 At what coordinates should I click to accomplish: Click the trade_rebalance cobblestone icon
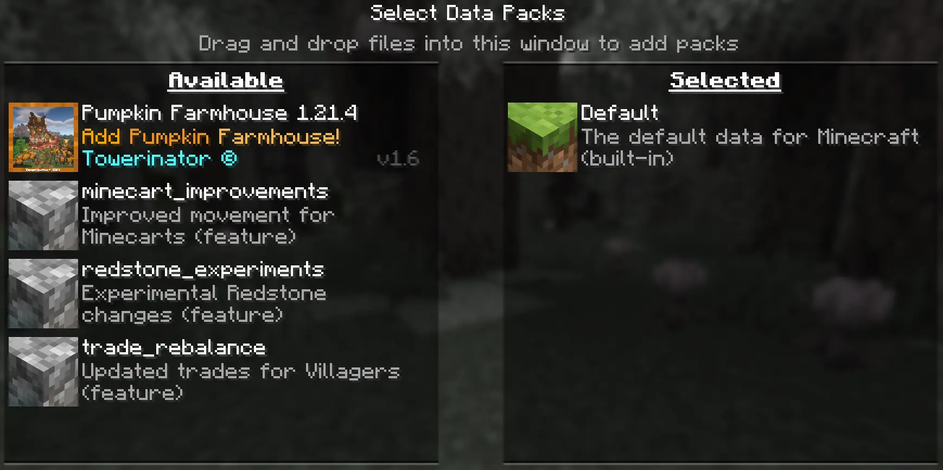[43, 372]
